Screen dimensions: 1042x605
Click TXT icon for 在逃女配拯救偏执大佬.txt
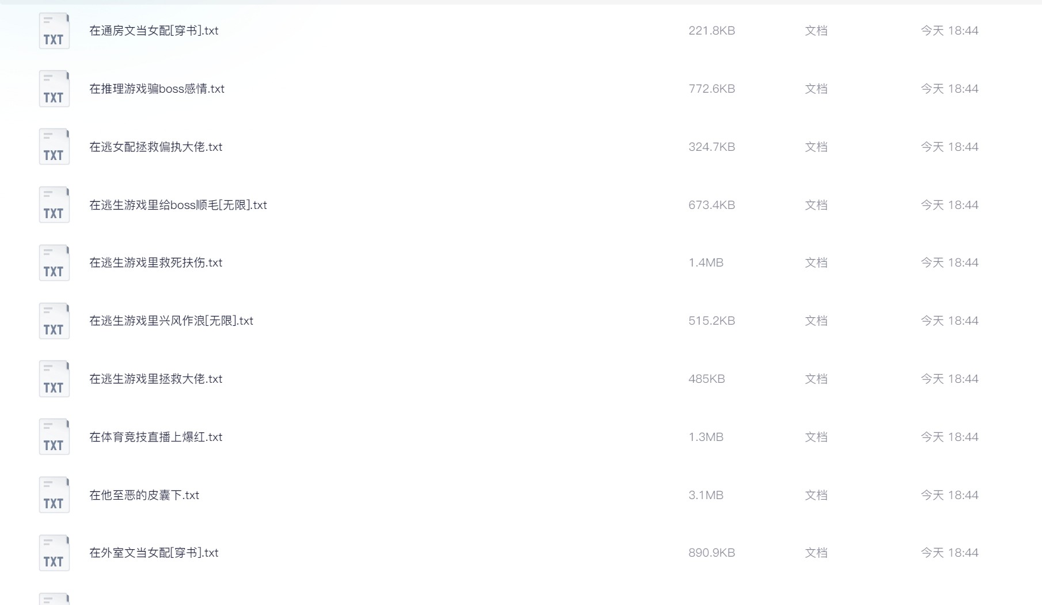54,147
